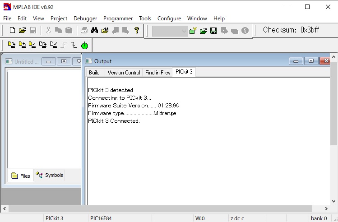This screenshot has height=222, width=338.
Task: Switch to the Files tab in workspace
Action: coord(21,176)
